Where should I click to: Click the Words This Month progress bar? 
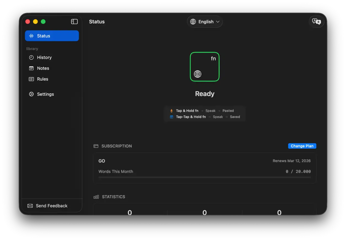(205, 178)
